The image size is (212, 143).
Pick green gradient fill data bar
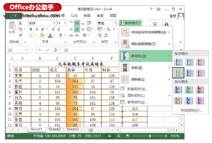point(189,62)
